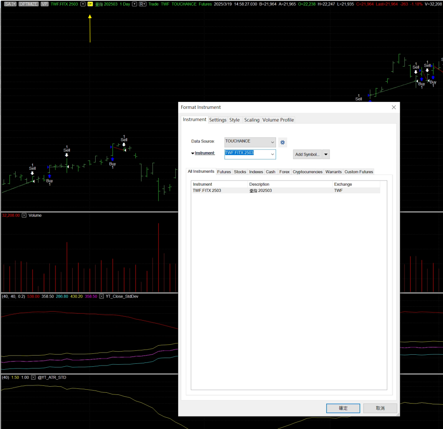Select the Cryptocurrencies instrument tab
Image resolution: width=443 pixels, height=429 pixels.
point(307,172)
